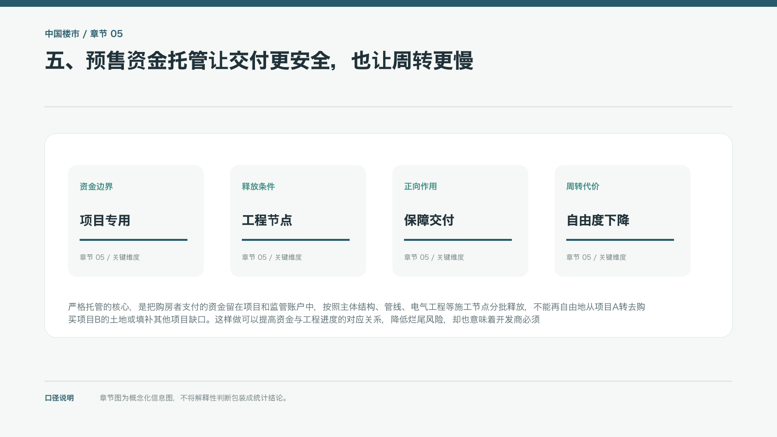Click '章节 05 / 关键维度' under 工程节点
This screenshot has width=777, height=437.
[x=272, y=257]
